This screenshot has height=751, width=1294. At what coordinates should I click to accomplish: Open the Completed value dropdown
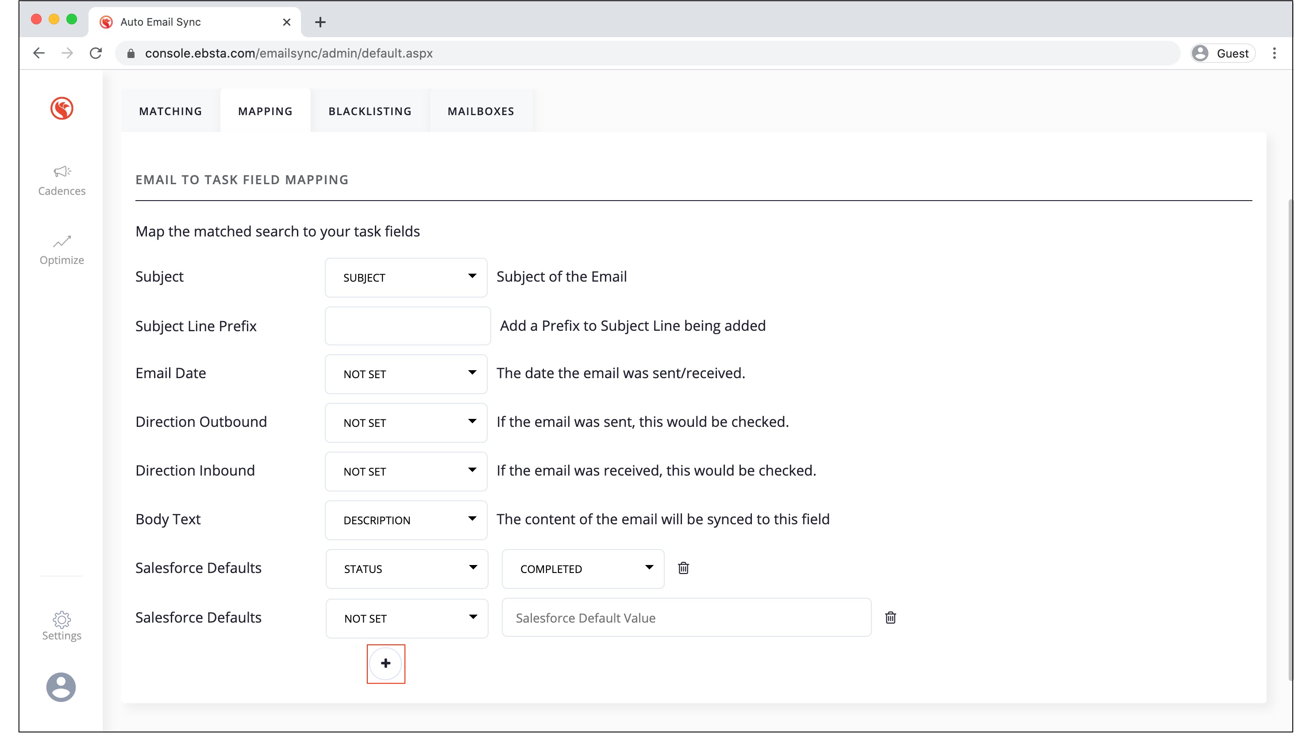point(582,569)
